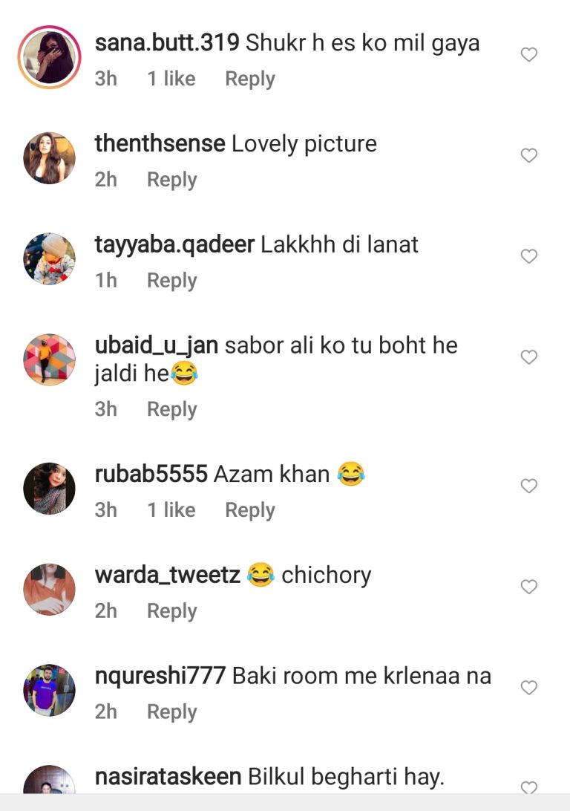The height and width of the screenshot is (811, 570).
Task: View the 1 like on rubab5555 comment
Action: [x=171, y=510]
